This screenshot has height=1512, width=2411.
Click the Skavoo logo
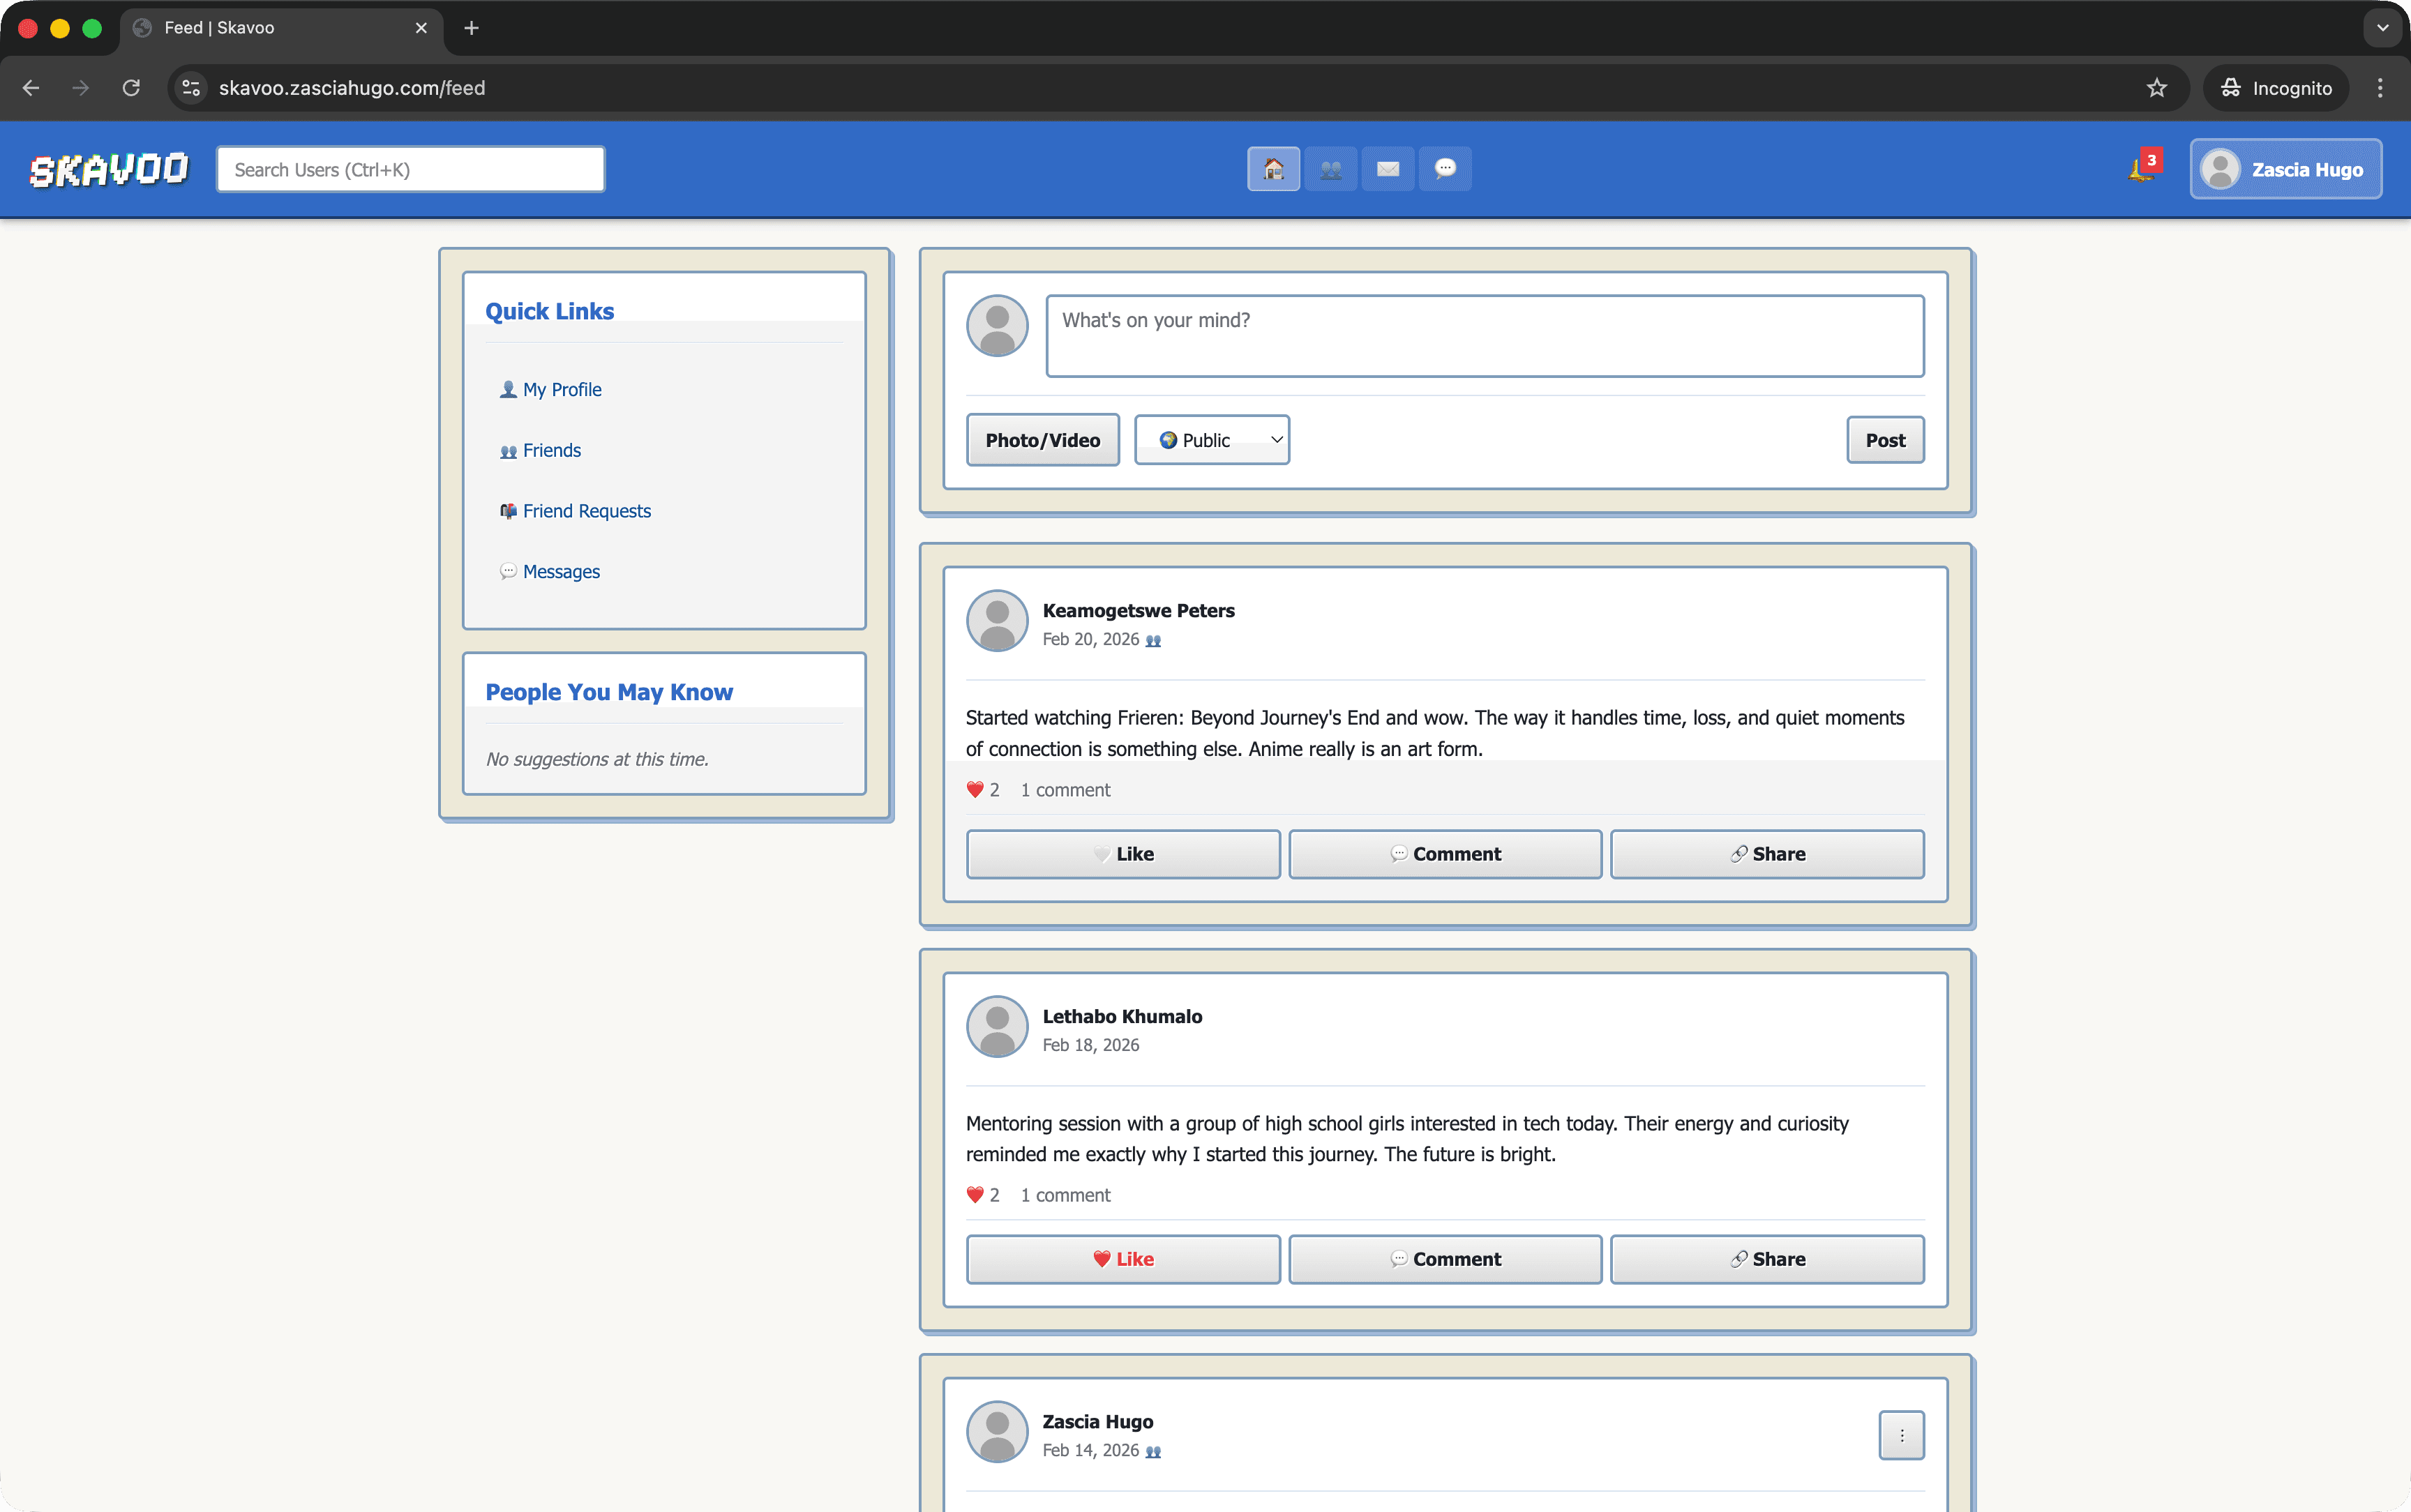click(108, 169)
